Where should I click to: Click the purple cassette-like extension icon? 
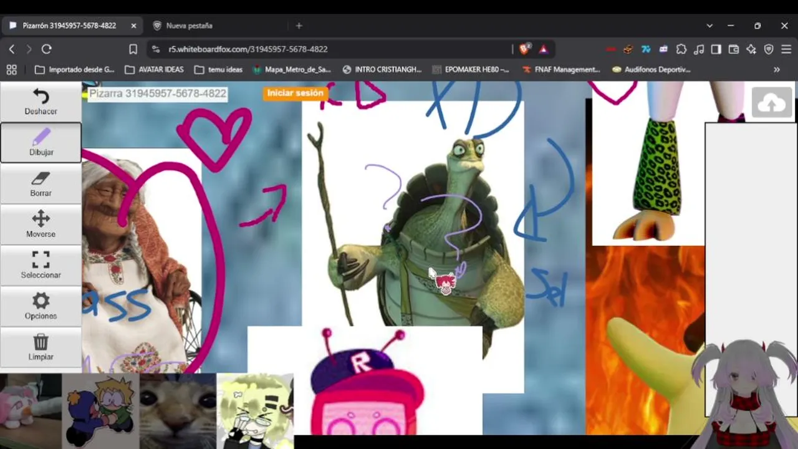tap(663, 49)
